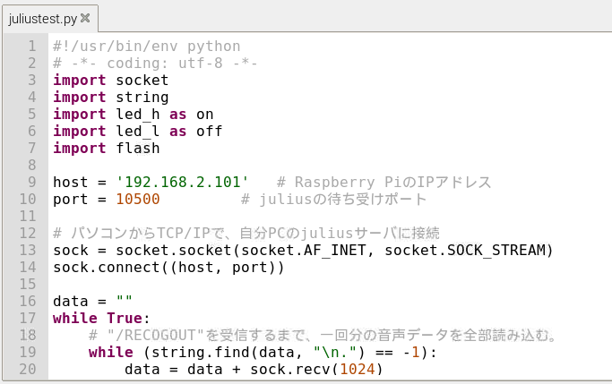Click the 'on' alias on line 5
This screenshot has height=384, width=612.
(205, 115)
